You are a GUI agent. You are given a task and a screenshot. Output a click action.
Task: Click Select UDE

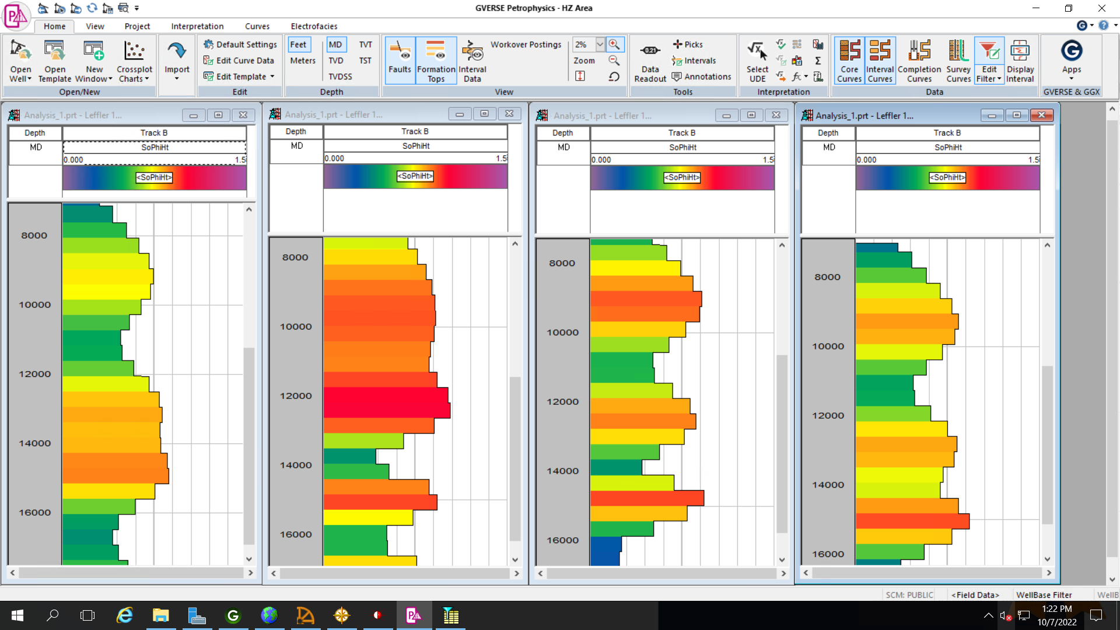pyautogui.click(x=757, y=61)
